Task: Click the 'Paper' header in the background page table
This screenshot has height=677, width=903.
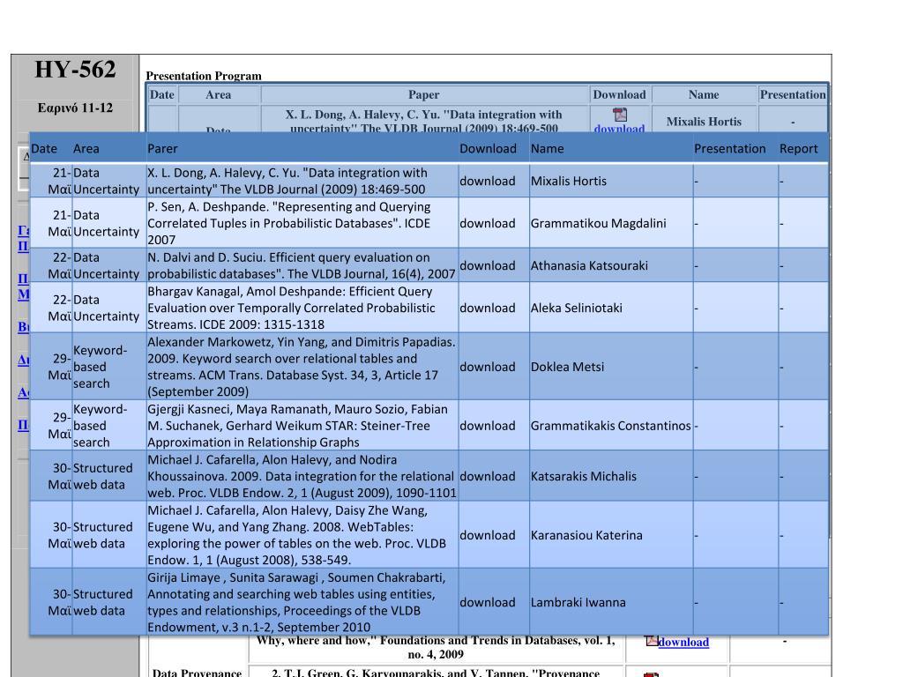Action: [x=424, y=94]
